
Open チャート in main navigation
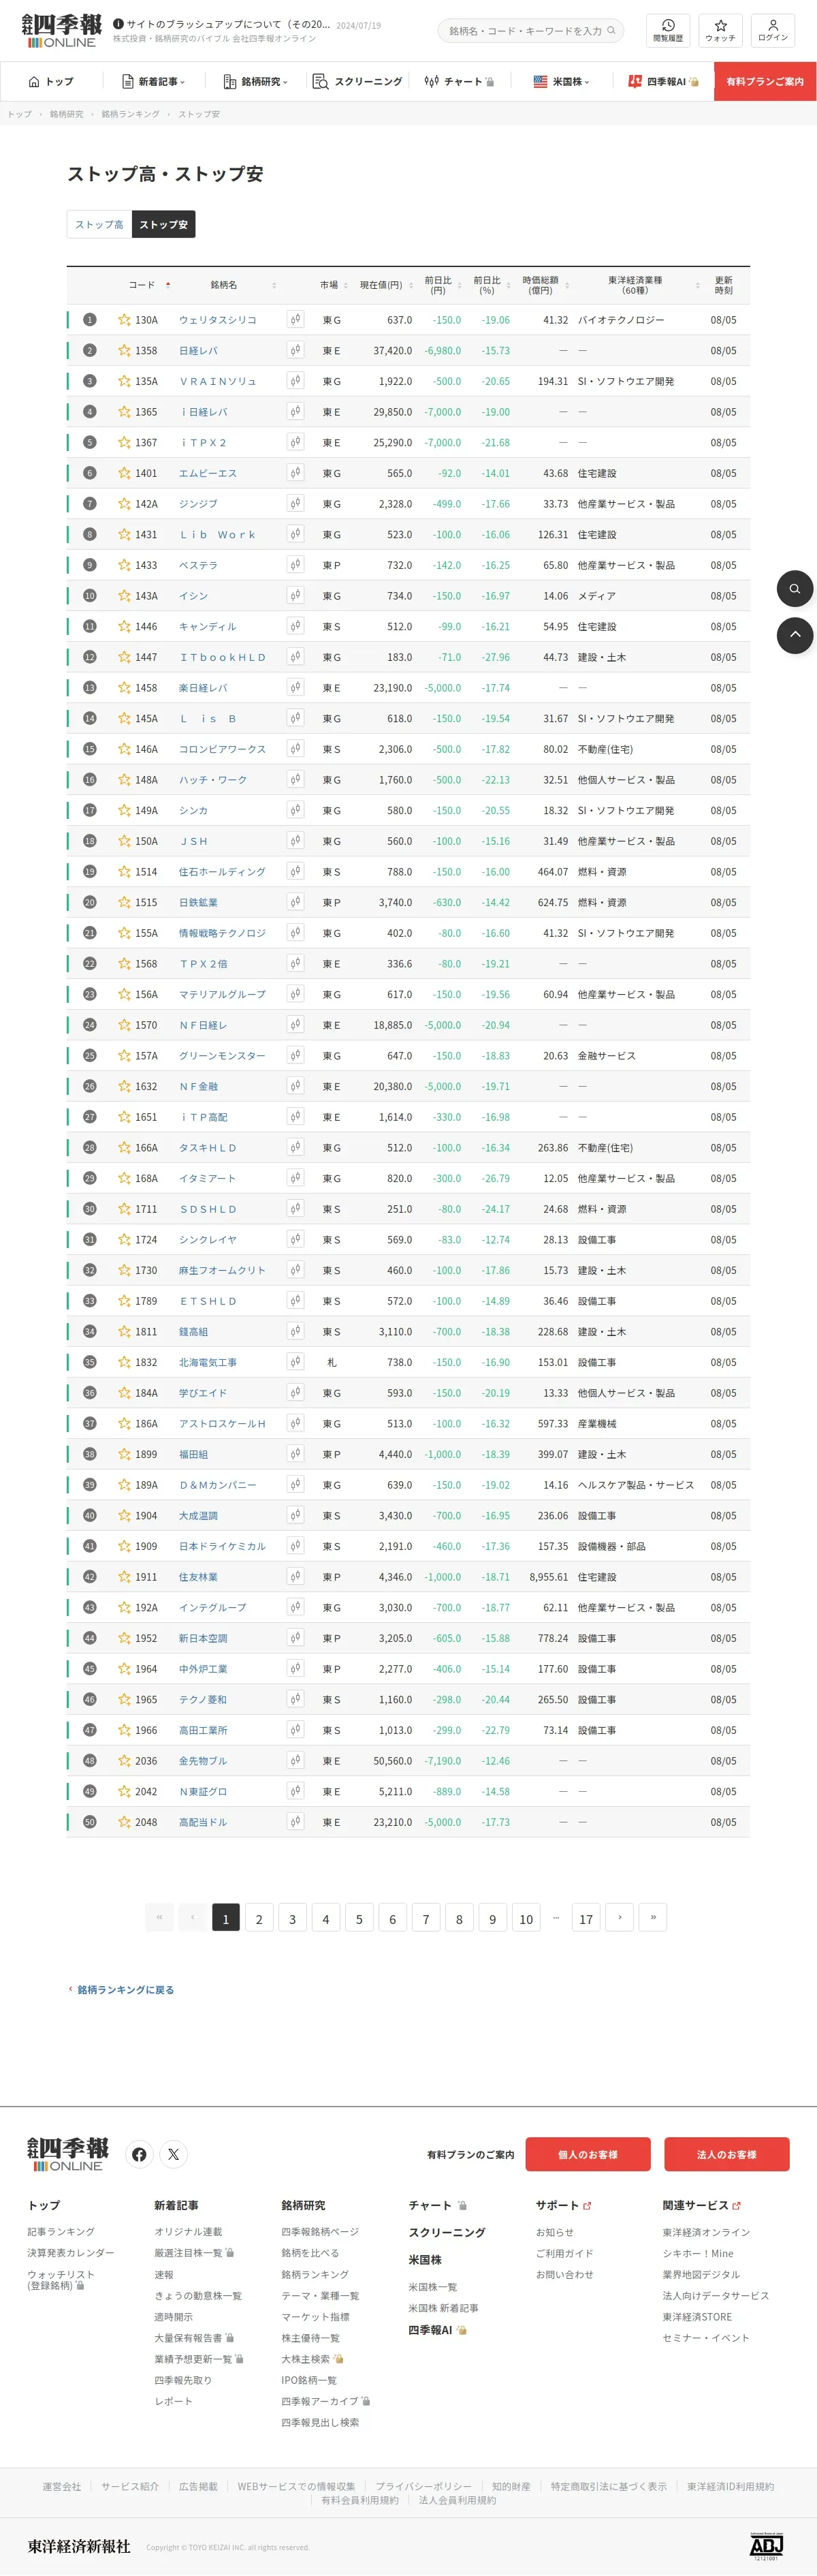pos(458,81)
